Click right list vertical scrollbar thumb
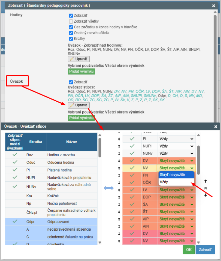221x261 pixels. tap(198, 160)
